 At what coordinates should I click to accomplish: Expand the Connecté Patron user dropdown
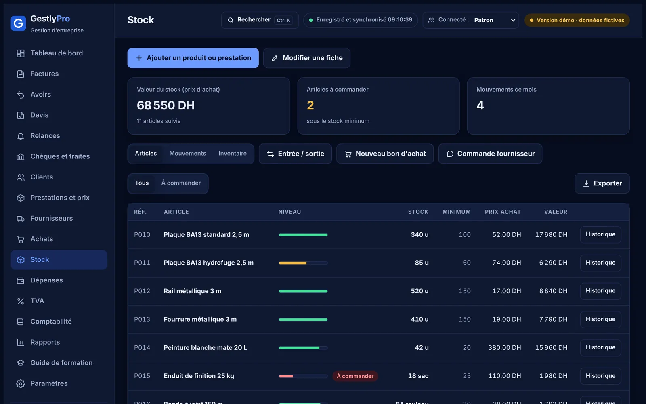(x=471, y=20)
